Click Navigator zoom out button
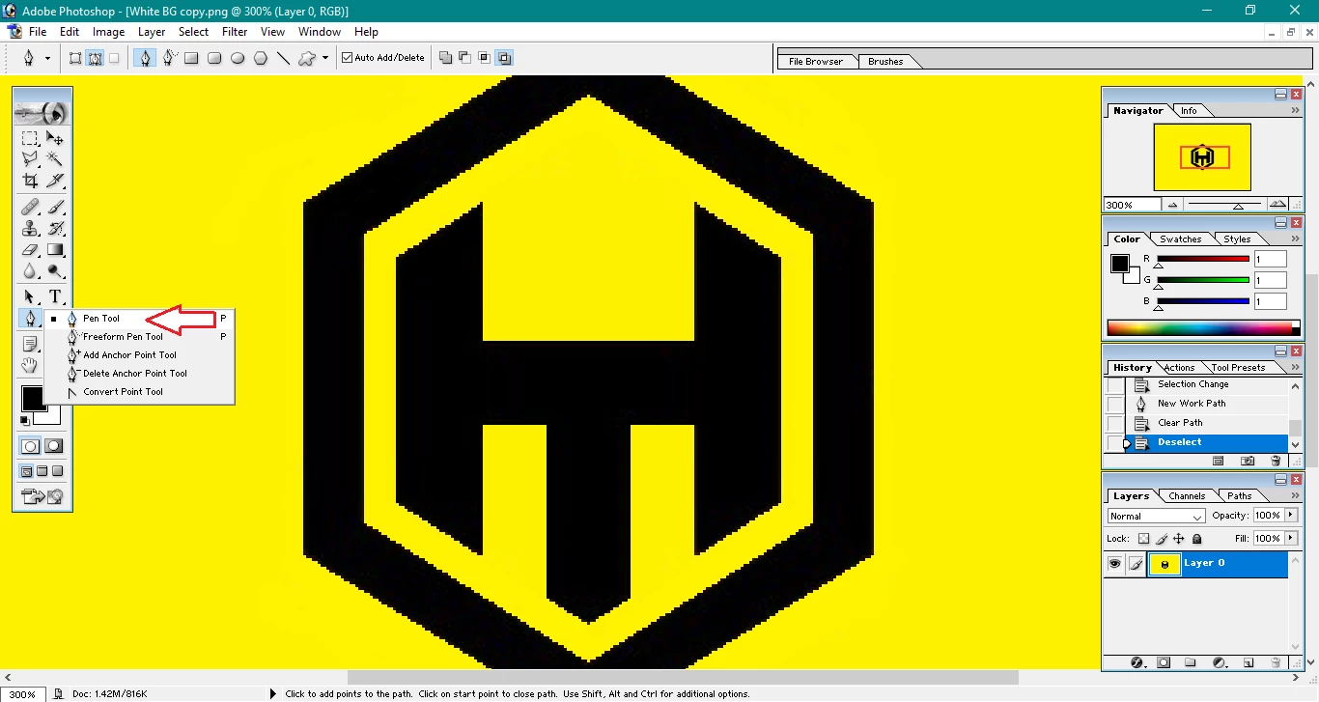The image size is (1319, 702). 1172,205
